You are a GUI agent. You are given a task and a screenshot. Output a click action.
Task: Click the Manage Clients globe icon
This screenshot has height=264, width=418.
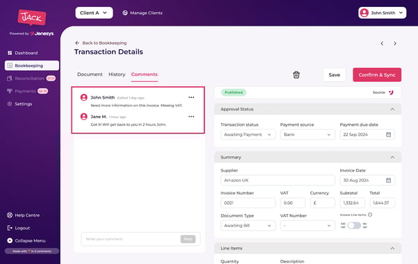click(125, 13)
